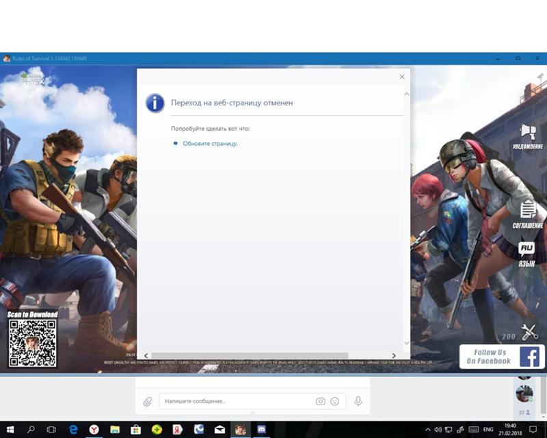
Task: Click the scroll right arrow in dialog
Action: (x=393, y=356)
